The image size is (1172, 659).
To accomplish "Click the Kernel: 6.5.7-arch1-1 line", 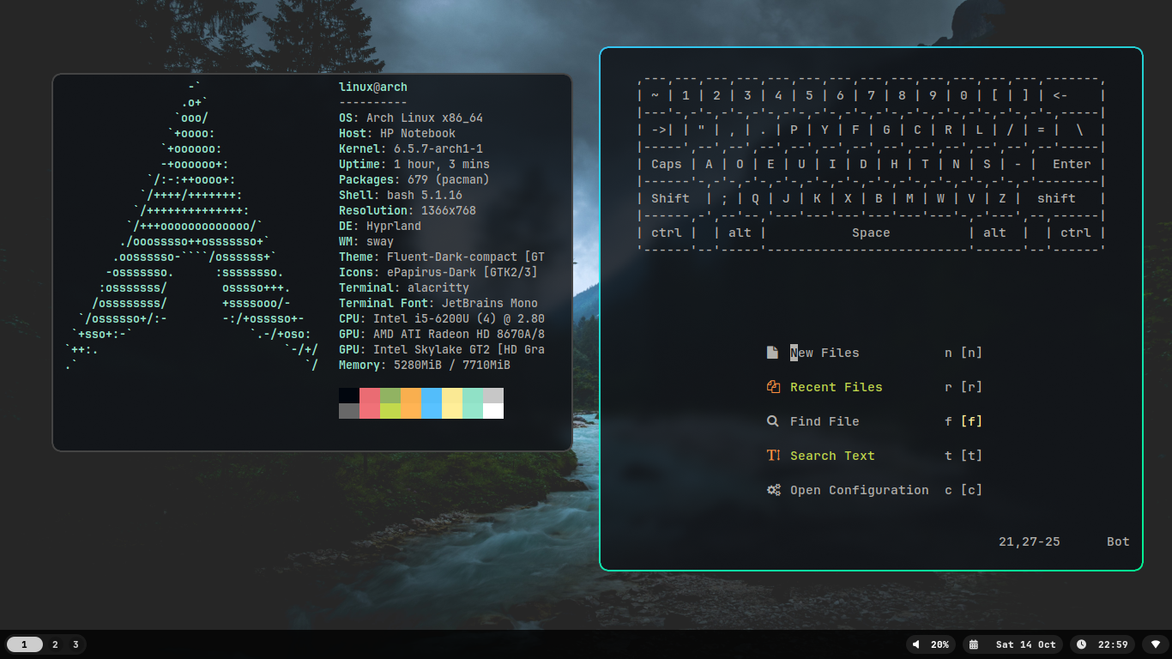I will [411, 148].
